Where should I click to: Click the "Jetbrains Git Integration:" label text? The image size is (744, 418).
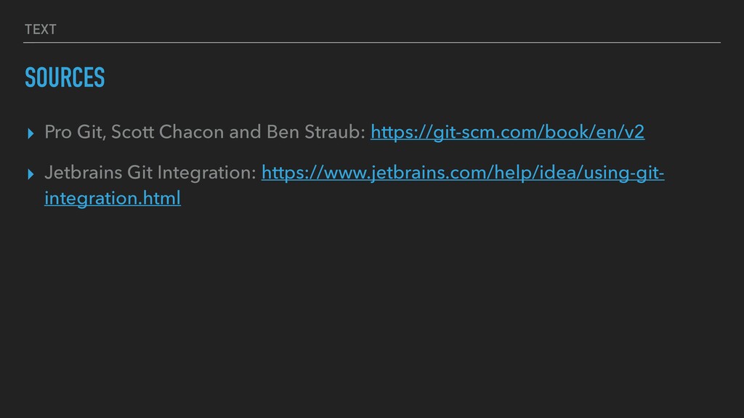[x=150, y=175]
